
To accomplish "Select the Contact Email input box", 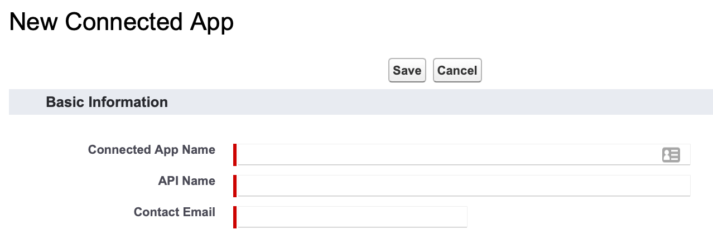I will coord(353,217).
